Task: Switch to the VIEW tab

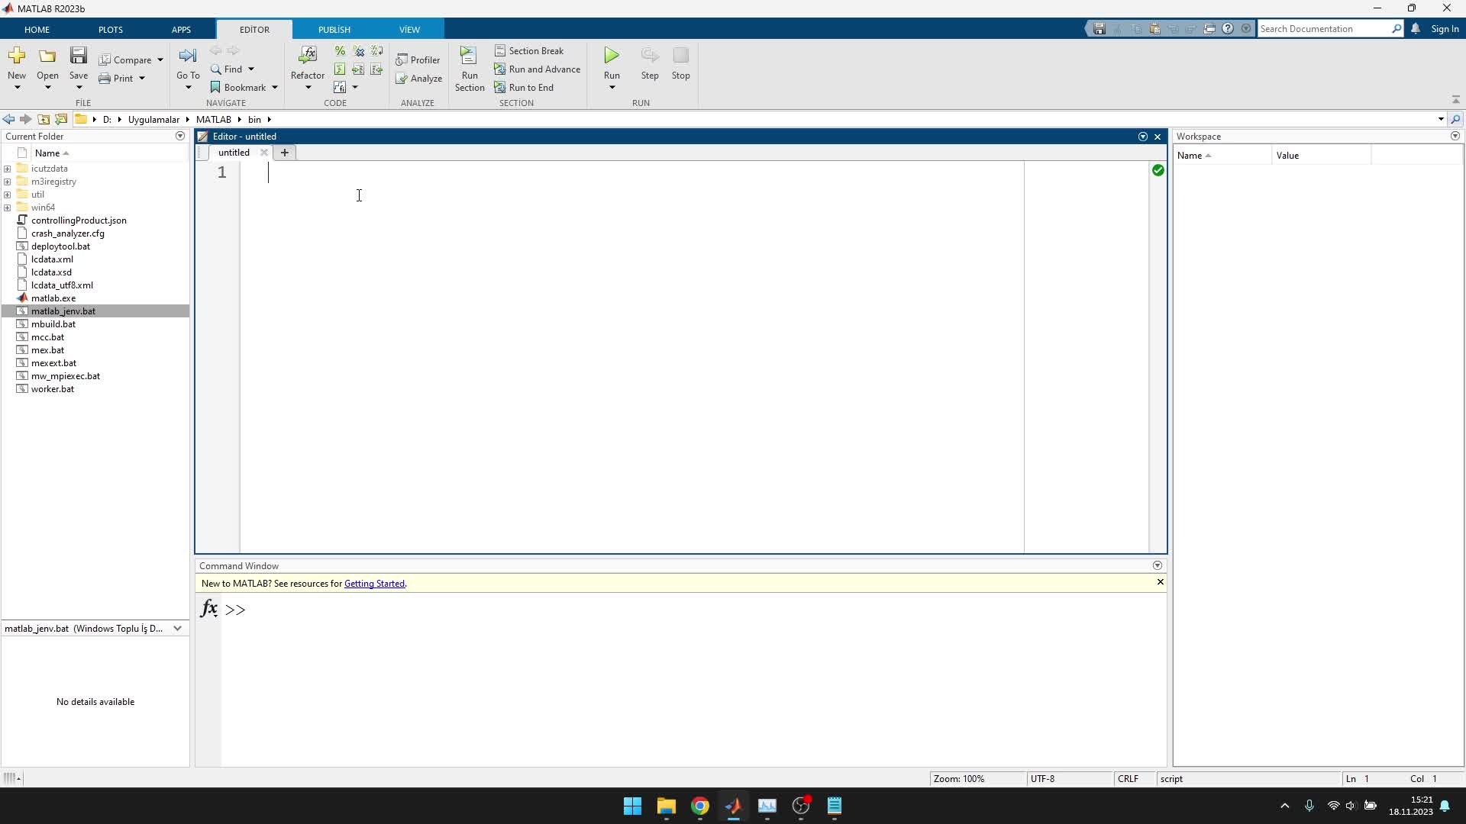Action: [x=409, y=30]
